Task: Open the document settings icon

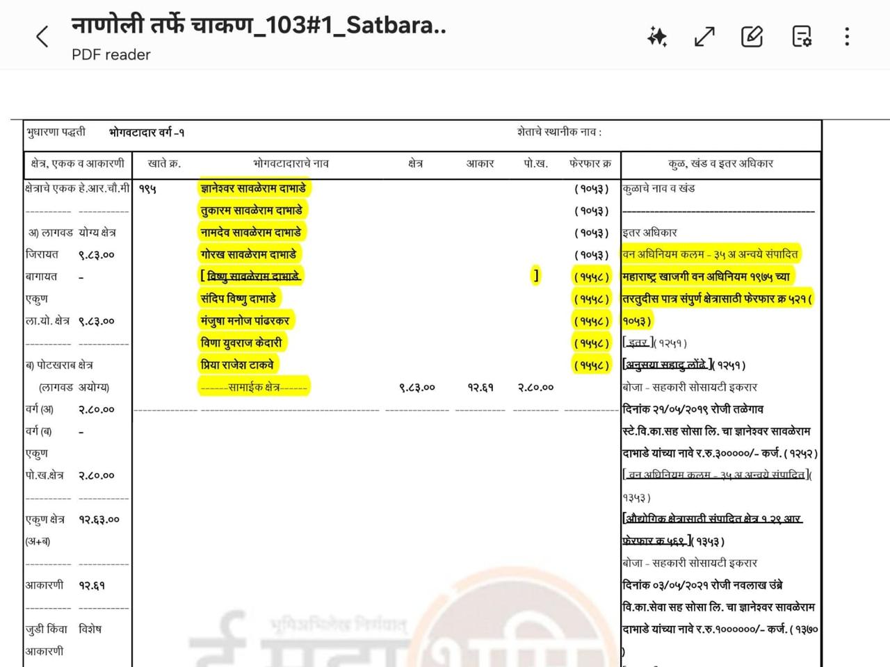Action: point(802,37)
